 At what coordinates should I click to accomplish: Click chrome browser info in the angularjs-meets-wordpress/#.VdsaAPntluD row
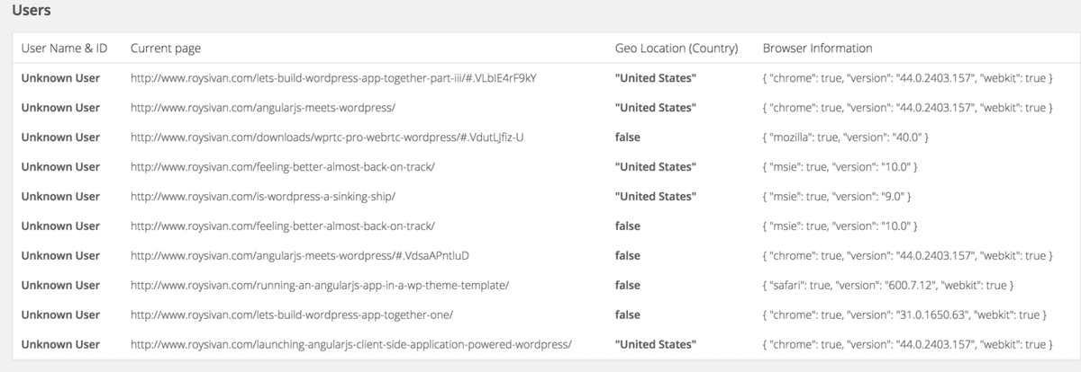point(908,256)
